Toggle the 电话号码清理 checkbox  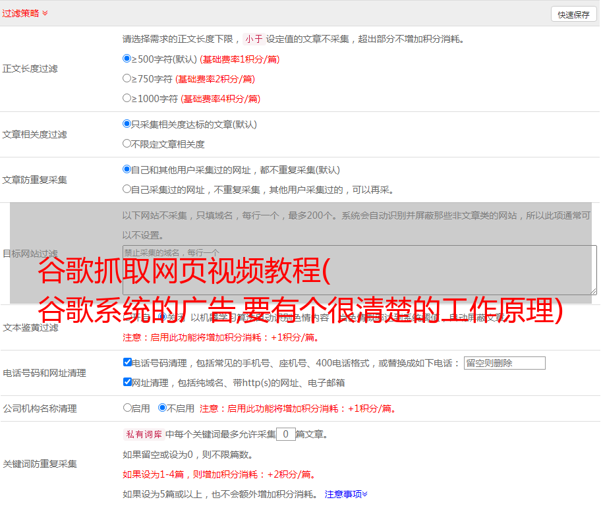(127, 362)
